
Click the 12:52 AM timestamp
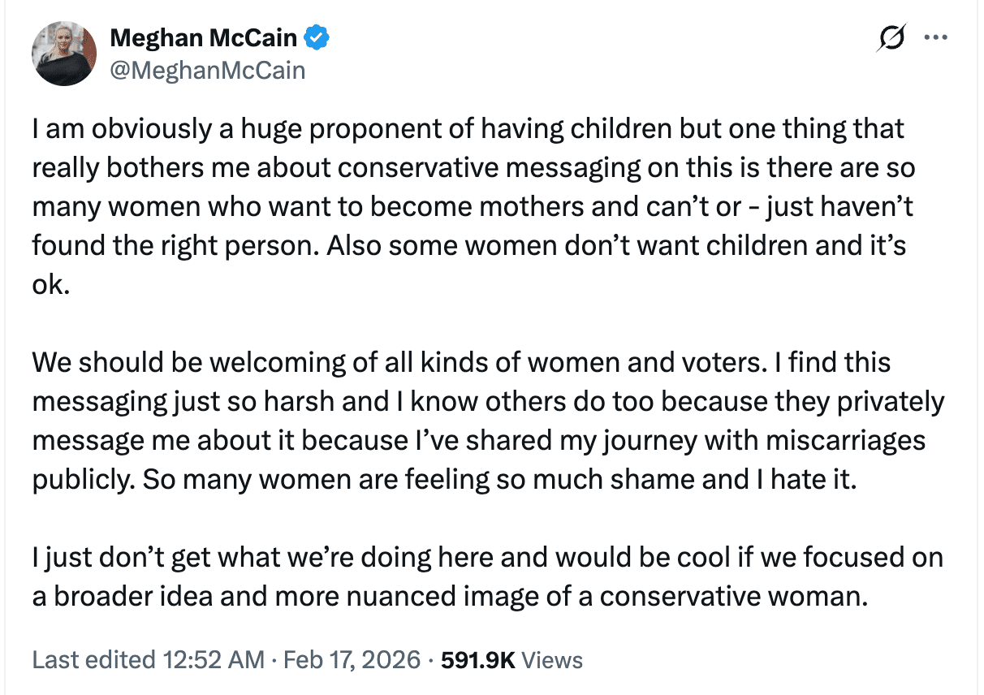tap(213, 659)
